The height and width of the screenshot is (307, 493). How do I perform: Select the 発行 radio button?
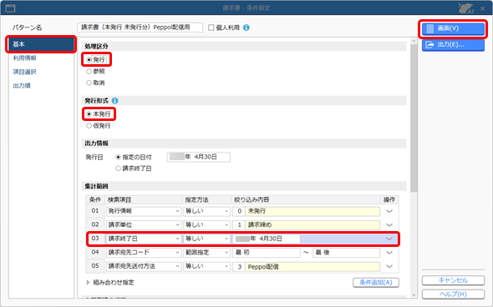pos(89,59)
